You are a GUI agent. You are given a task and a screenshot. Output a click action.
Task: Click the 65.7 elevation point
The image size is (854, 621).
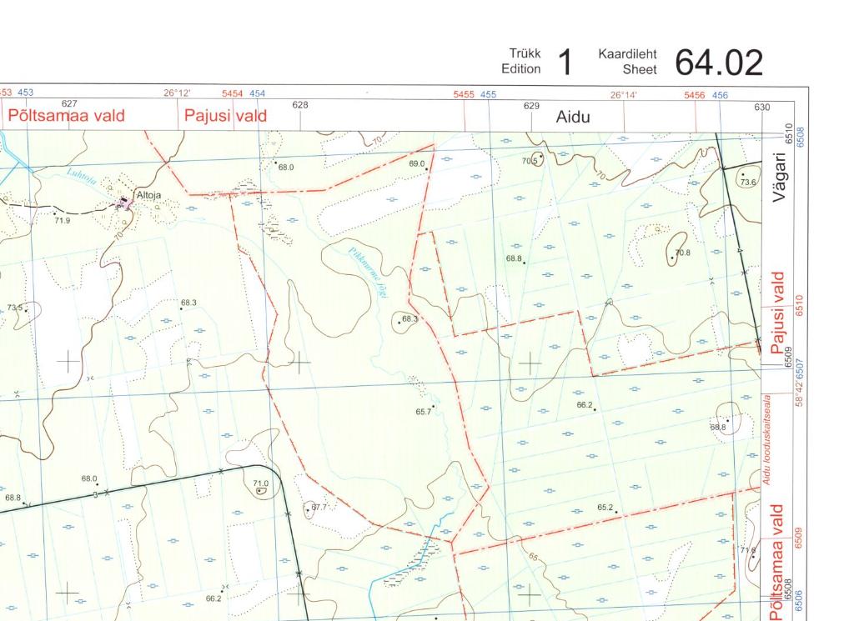pos(433,406)
